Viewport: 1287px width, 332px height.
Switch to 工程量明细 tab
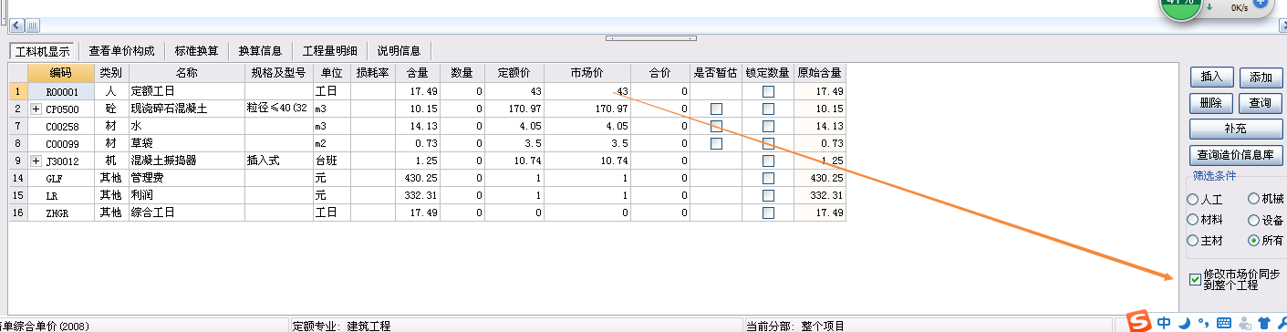(x=329, y=51)
